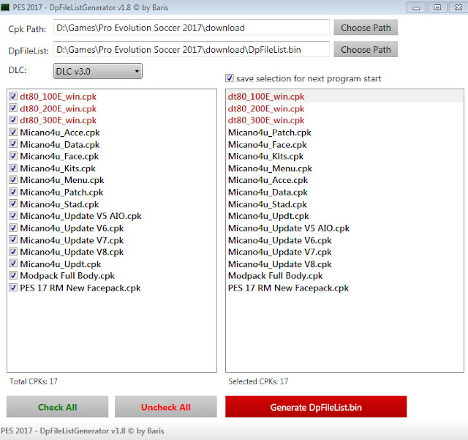Uncheck Micano4u_Updt.cpk checkbox
The image size is (468, 440).
point(13,264)
